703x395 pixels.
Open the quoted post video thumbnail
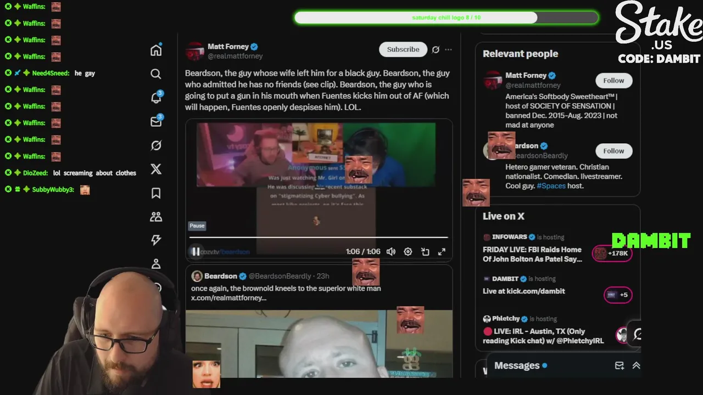point(319,344)
